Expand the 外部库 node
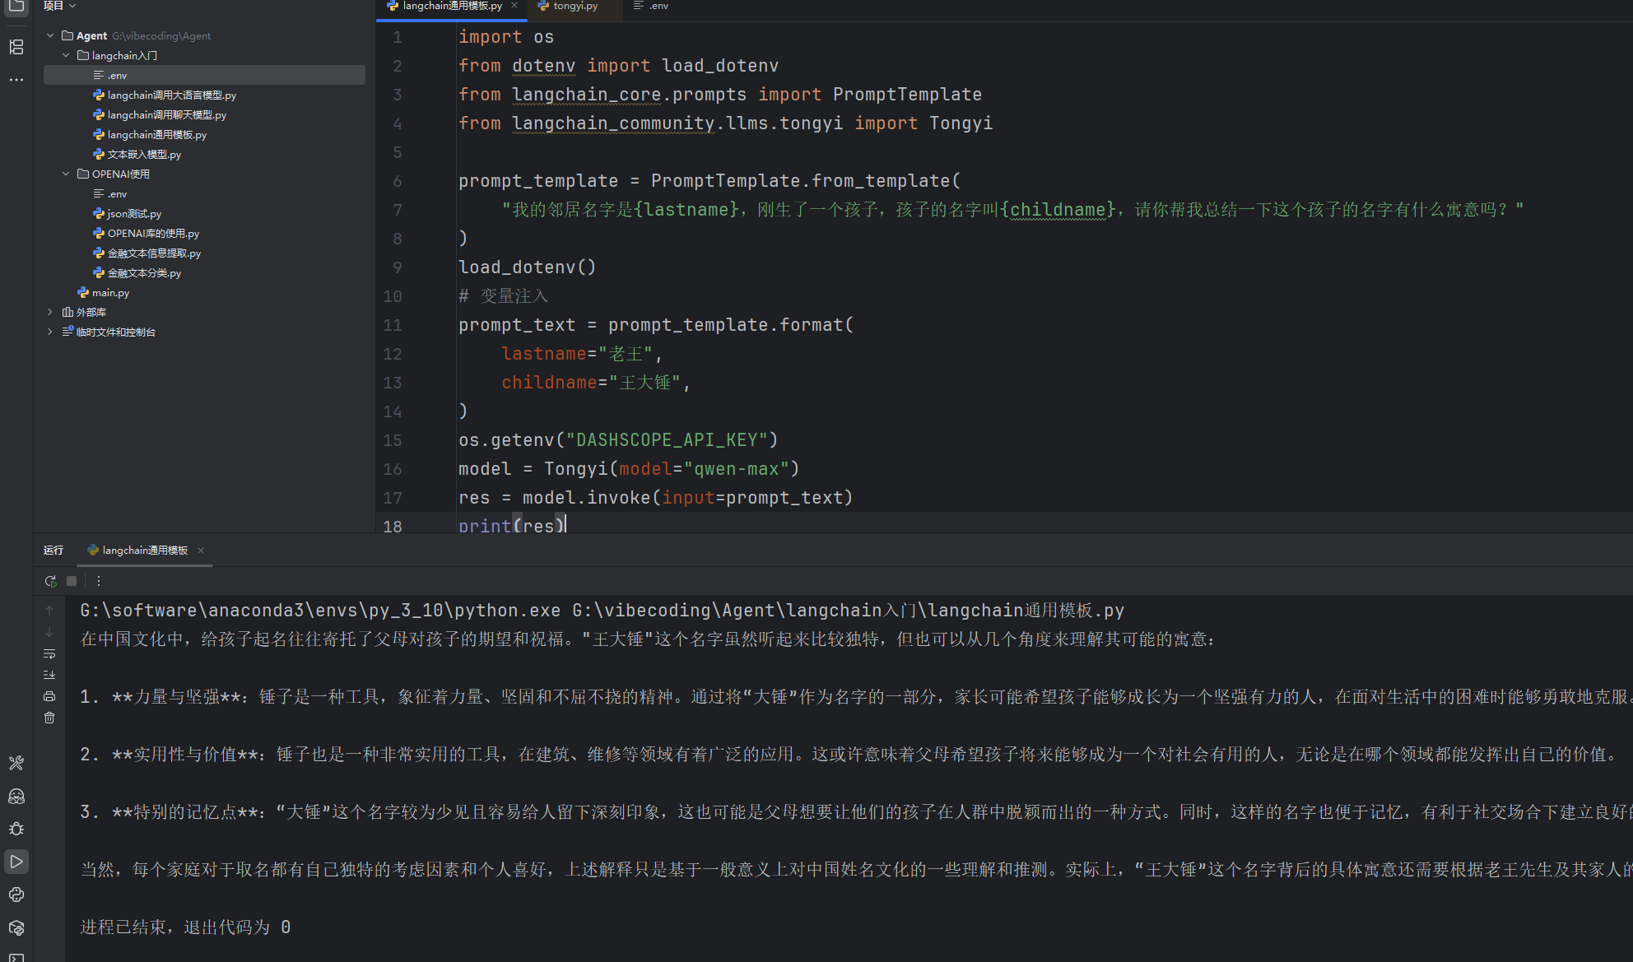Screen dimensions: 1633x962 click(x=50, y=312)
